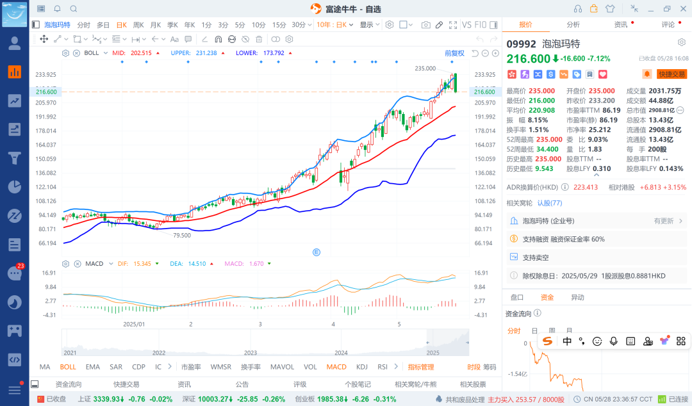Expand more main indicators arrow after IC

(x=170, y=367)
